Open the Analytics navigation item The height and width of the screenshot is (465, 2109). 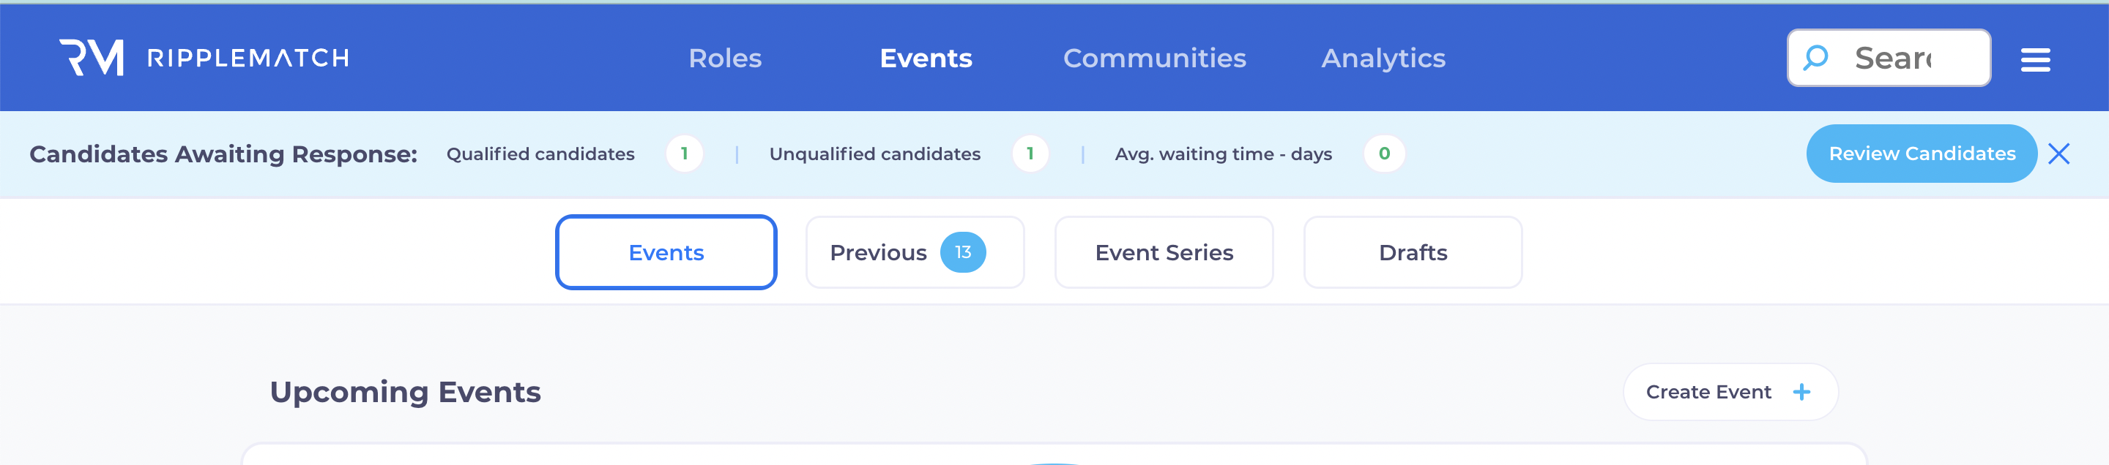1383,58
